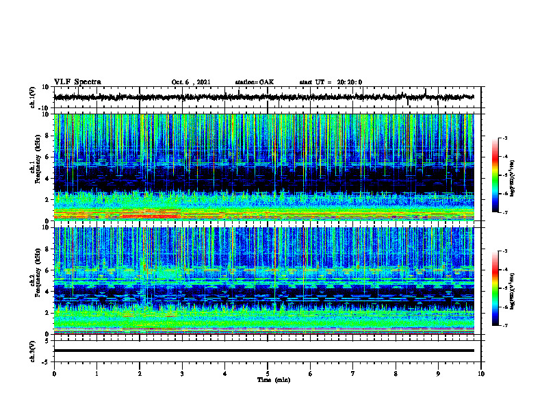This screenshot has width=542, height=419.
Task: Select the date "Oct. 6 , 2021"
Action: coord(191,82)
